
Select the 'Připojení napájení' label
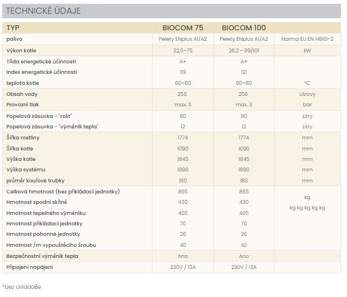[x=30, y=267]
